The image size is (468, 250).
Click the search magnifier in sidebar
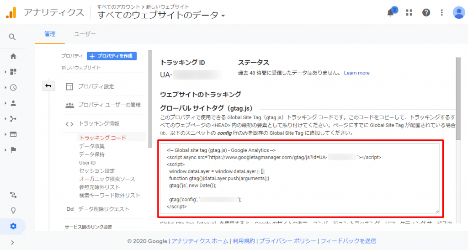[12, 37]
